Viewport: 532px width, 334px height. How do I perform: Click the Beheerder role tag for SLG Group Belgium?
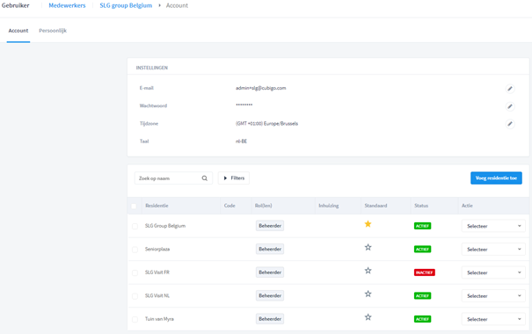point(270,226)
